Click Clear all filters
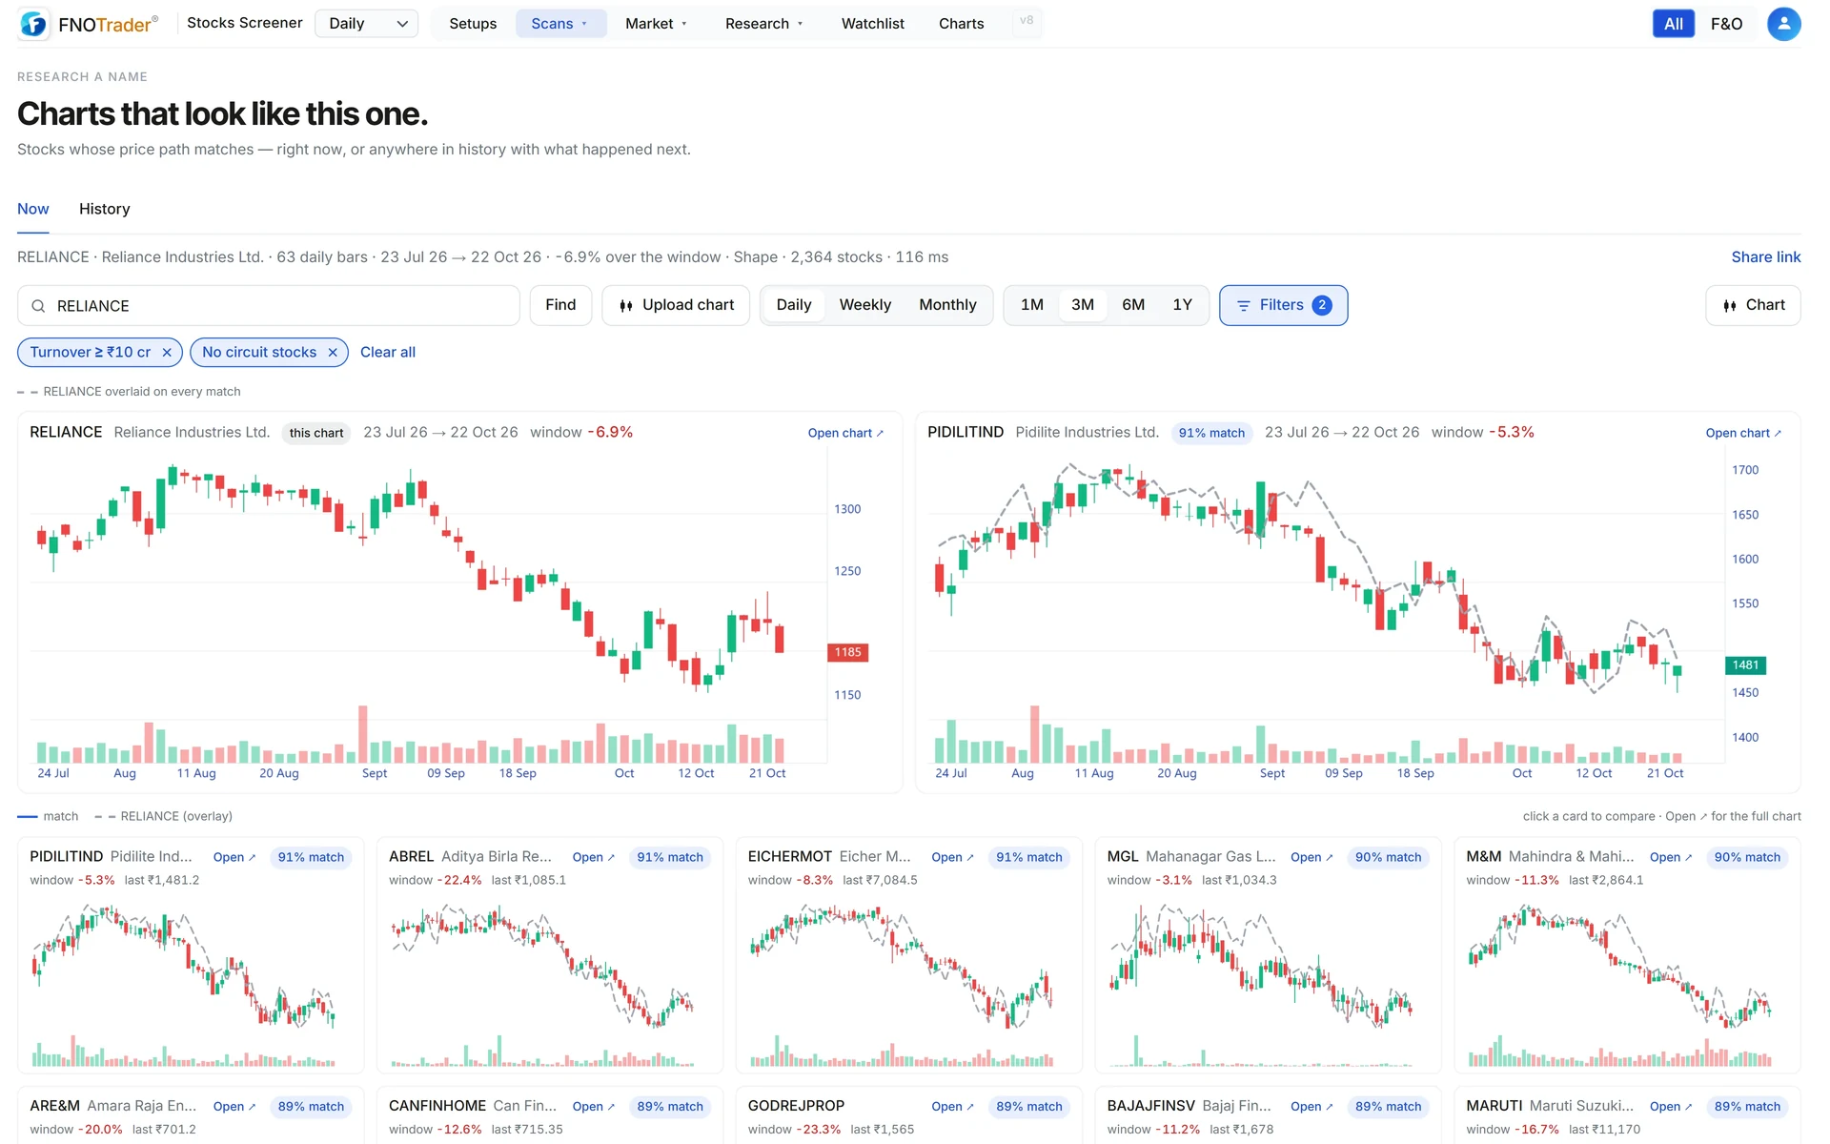This screenshot has width=1830, height=1144. (x=388, y=353)
